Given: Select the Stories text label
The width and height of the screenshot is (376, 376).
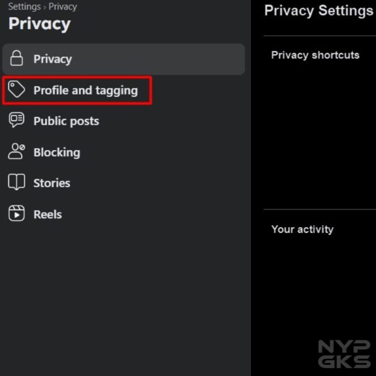Looking at the screenshot, I should [52, 183].
